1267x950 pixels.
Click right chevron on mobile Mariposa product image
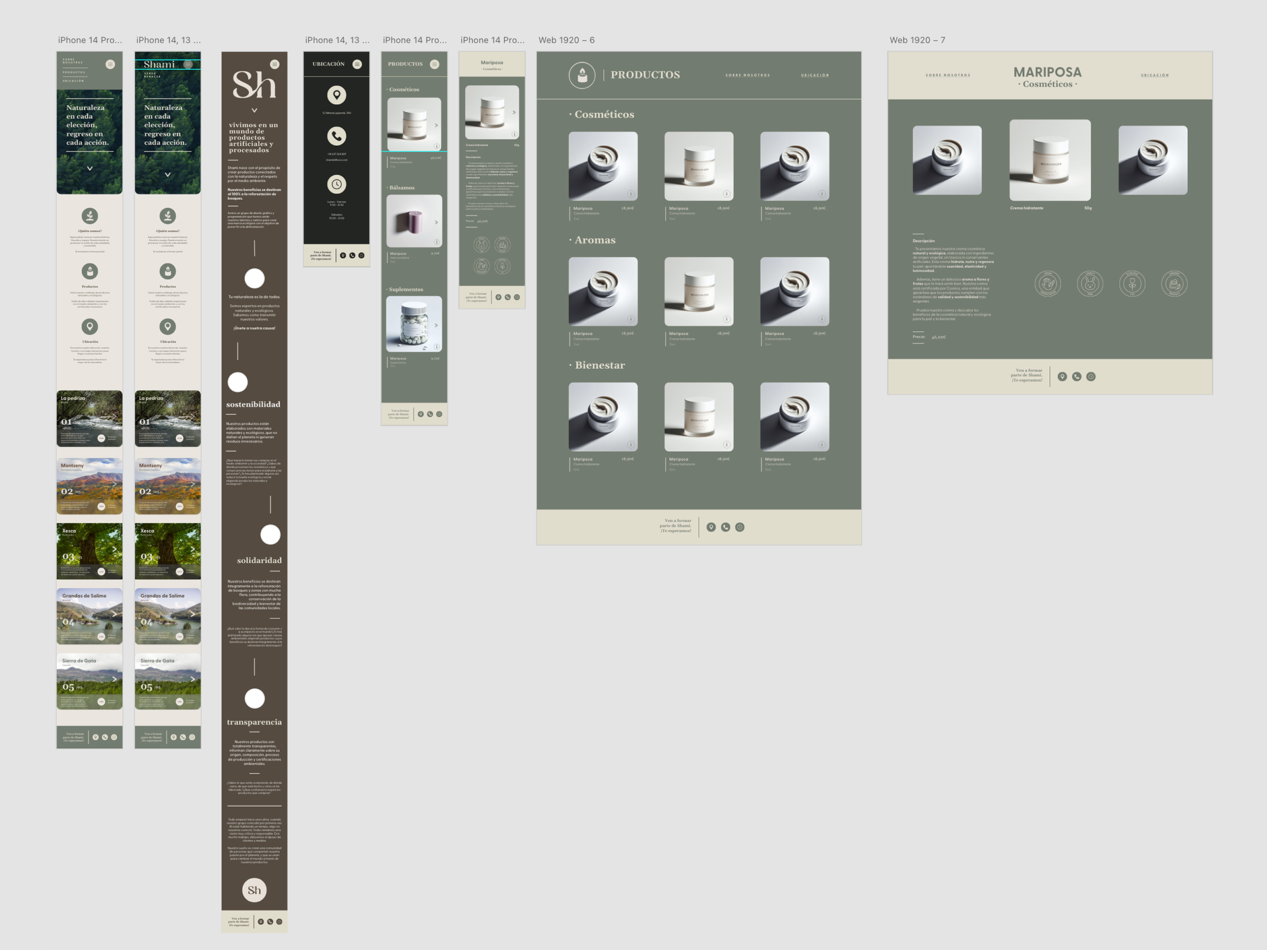(x=514, y=113)
